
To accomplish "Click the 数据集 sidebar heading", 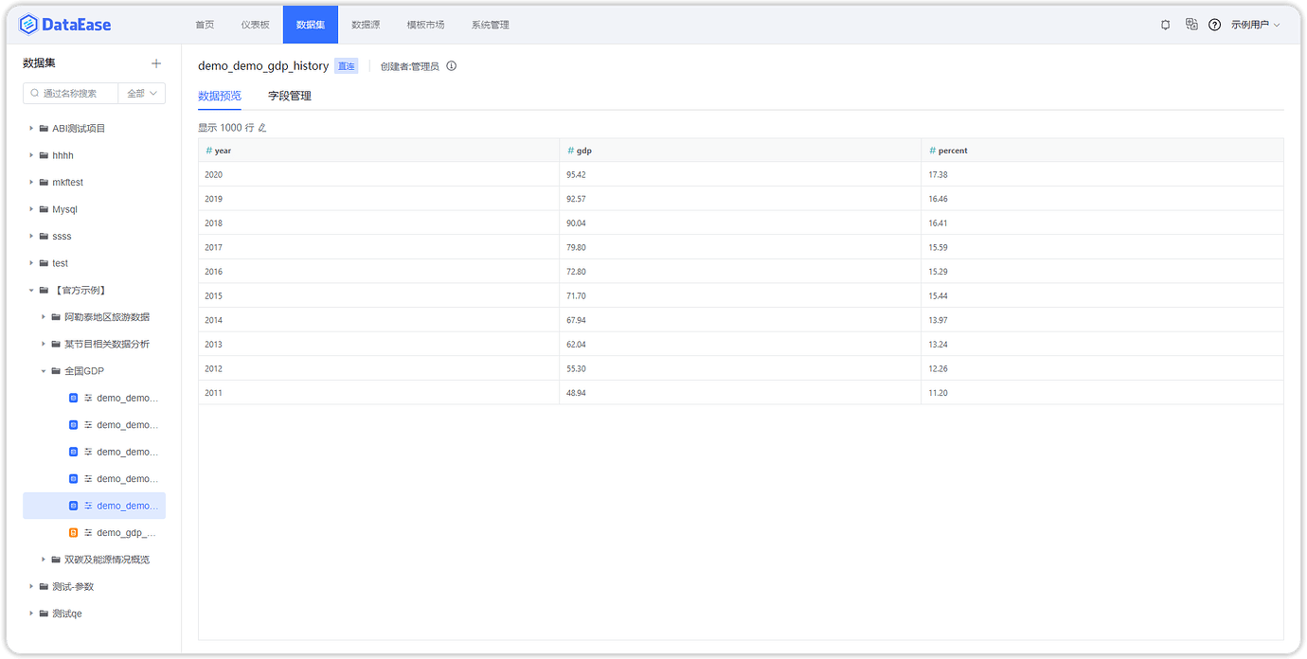I will tap(40, 63).
